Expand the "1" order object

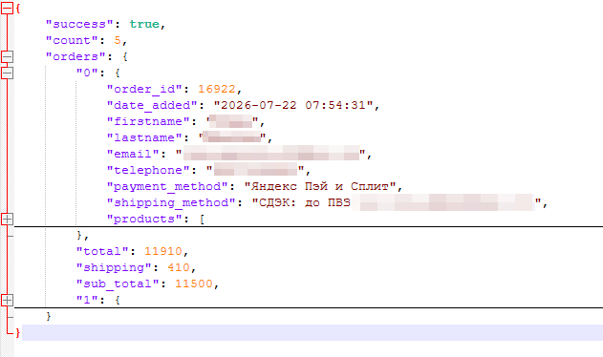point(7,300)
